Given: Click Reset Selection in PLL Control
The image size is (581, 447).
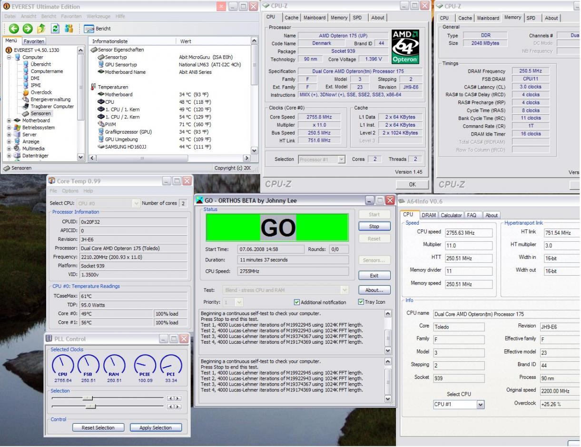Looking at the screenshot, I should click(x=98, y=427).
